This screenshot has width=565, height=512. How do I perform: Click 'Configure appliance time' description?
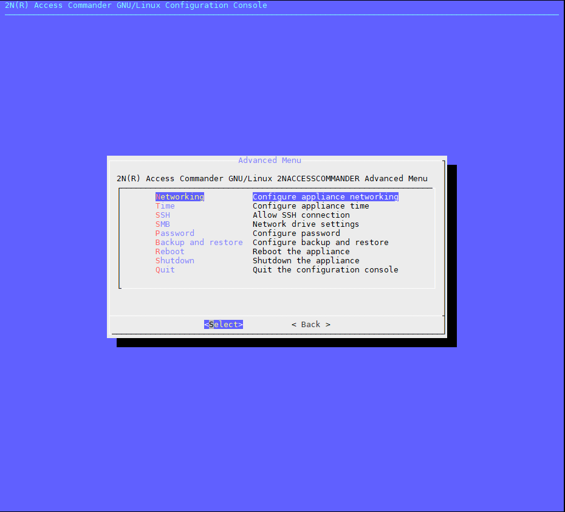(x=311, y=206)
